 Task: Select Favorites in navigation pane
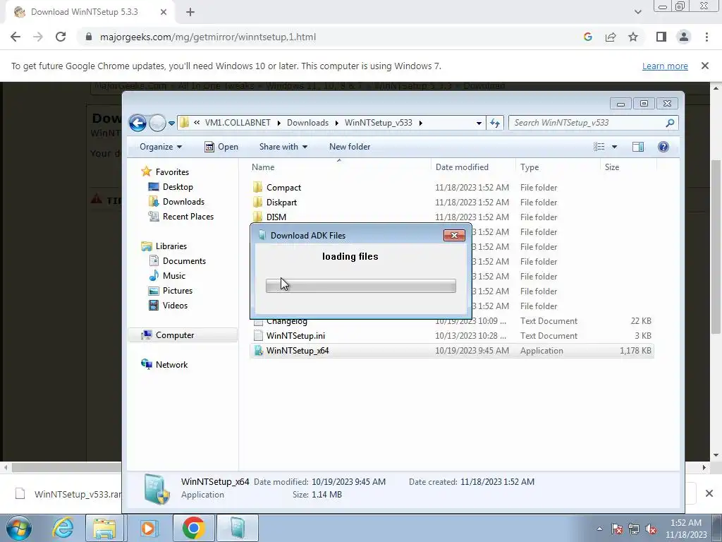pyautogui.click(x=172, y=172)
